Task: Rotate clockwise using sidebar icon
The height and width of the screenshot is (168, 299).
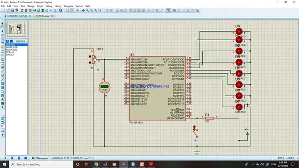Action: click(2, 119)
